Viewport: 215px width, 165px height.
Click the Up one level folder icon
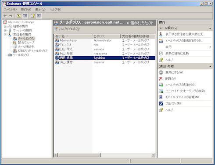click(19, 16)
